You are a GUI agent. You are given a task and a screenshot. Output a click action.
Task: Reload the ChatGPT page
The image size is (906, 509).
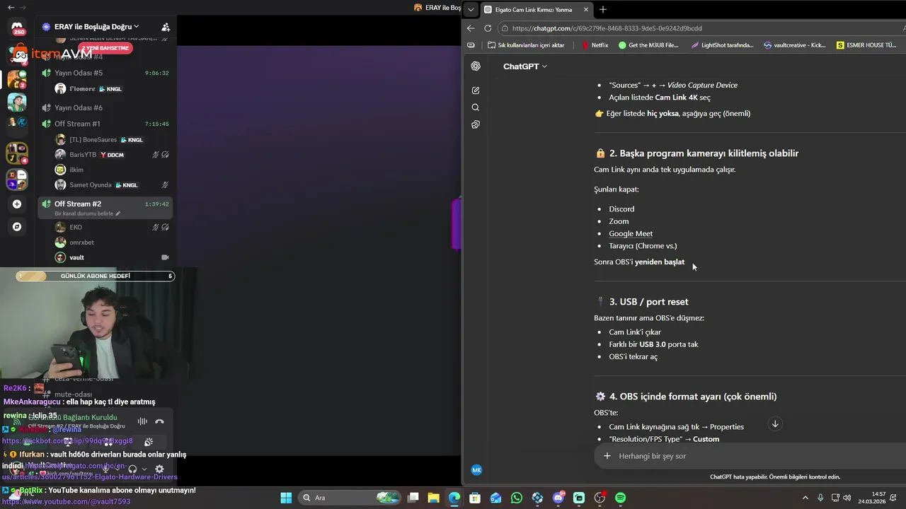click(x=488, y=28)
